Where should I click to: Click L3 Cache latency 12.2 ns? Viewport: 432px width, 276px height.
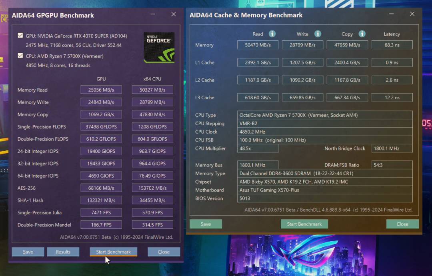392,98
